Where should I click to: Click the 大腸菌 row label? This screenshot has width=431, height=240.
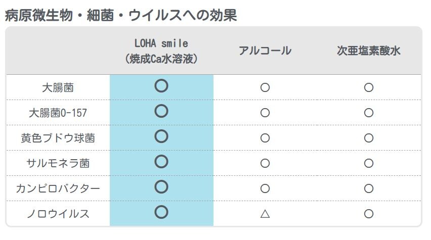[58, 87]
